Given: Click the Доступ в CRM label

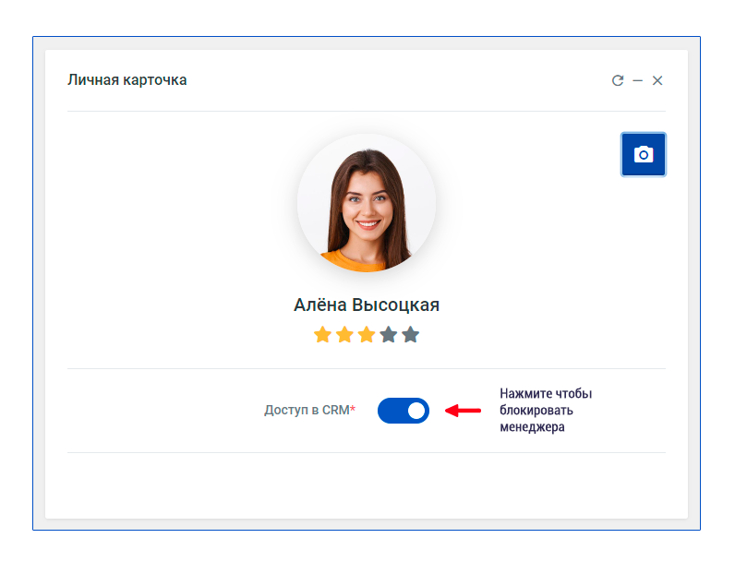Looking at the screenshot, I should tap(310, 411).
